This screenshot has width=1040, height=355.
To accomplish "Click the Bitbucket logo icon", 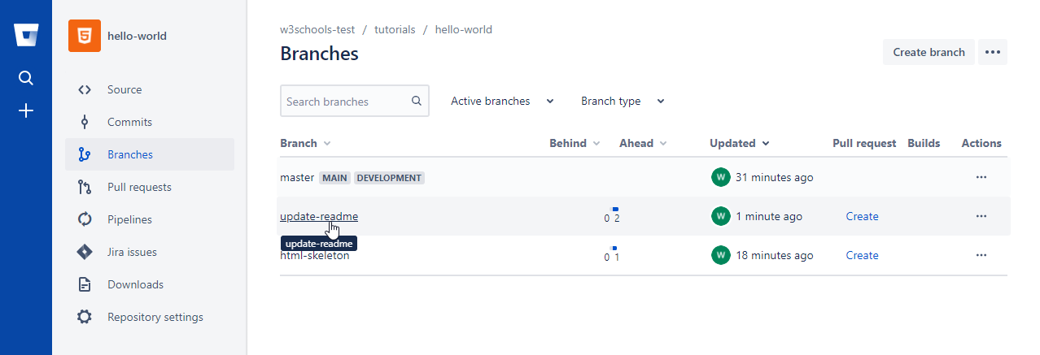I will tap(26, 36).
